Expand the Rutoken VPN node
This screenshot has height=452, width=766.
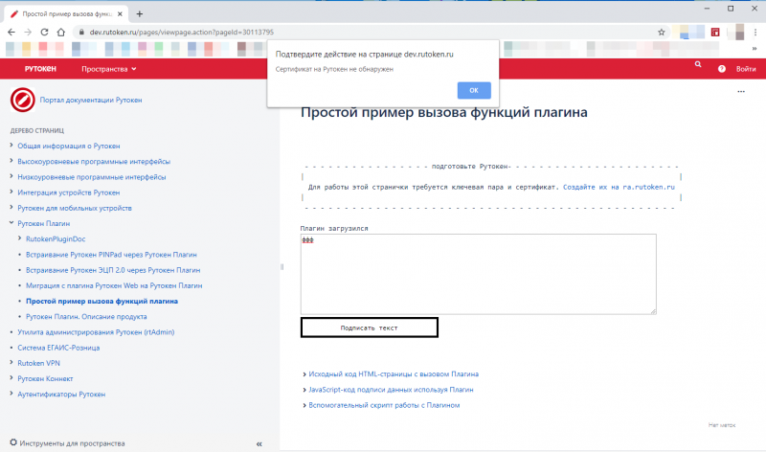coord(11,363)
